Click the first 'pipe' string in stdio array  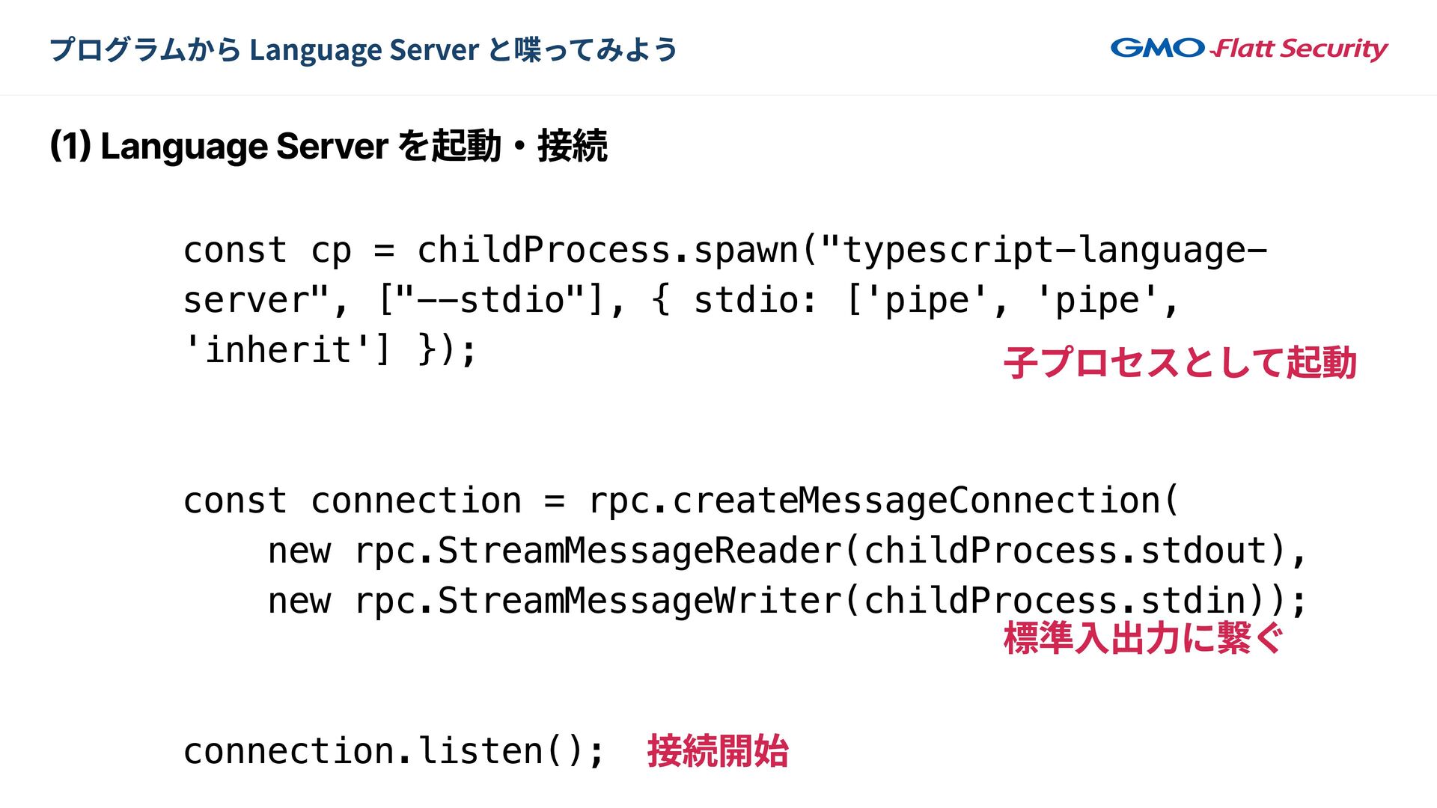pyautogui.click(x=927, y=300)
